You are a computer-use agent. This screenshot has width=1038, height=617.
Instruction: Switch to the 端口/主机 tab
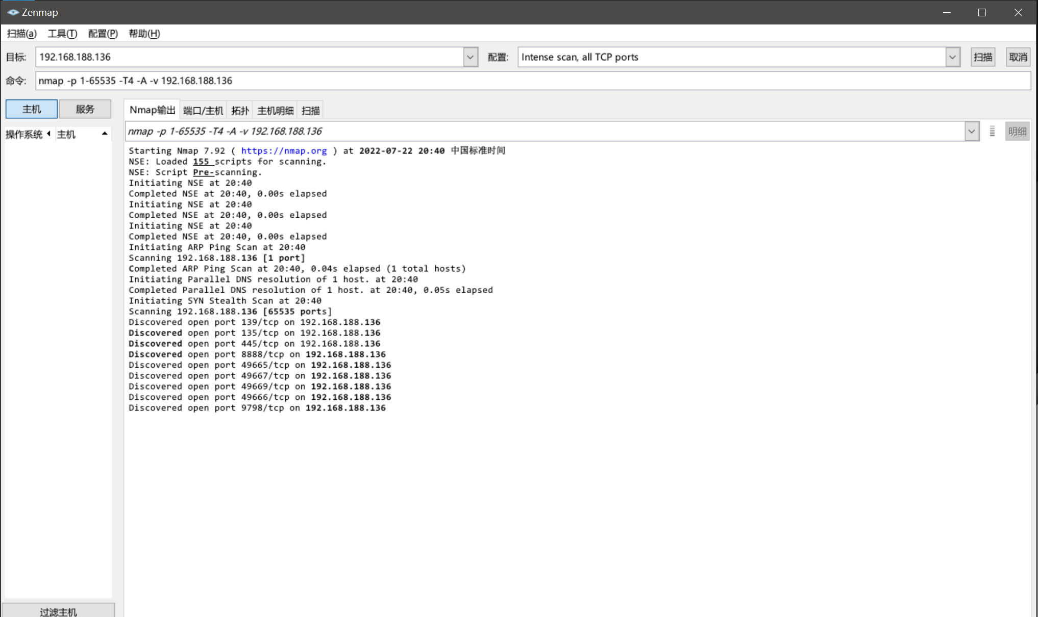(203, 111)
